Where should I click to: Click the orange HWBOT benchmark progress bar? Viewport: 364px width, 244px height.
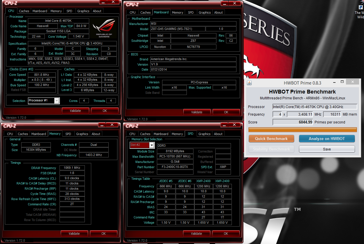[x=302, y=130]
